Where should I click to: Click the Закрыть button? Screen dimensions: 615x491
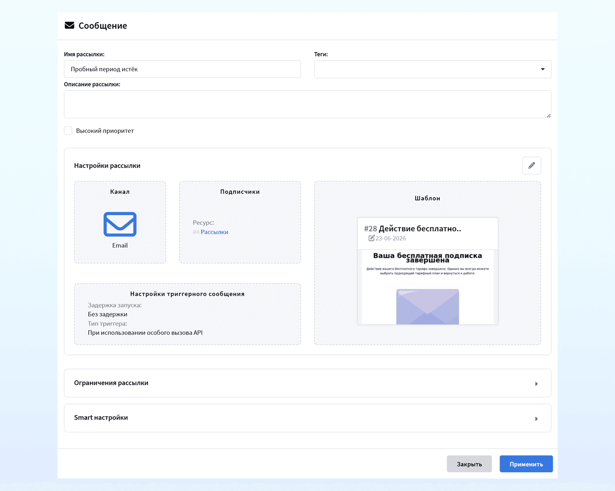pos(469,464)
